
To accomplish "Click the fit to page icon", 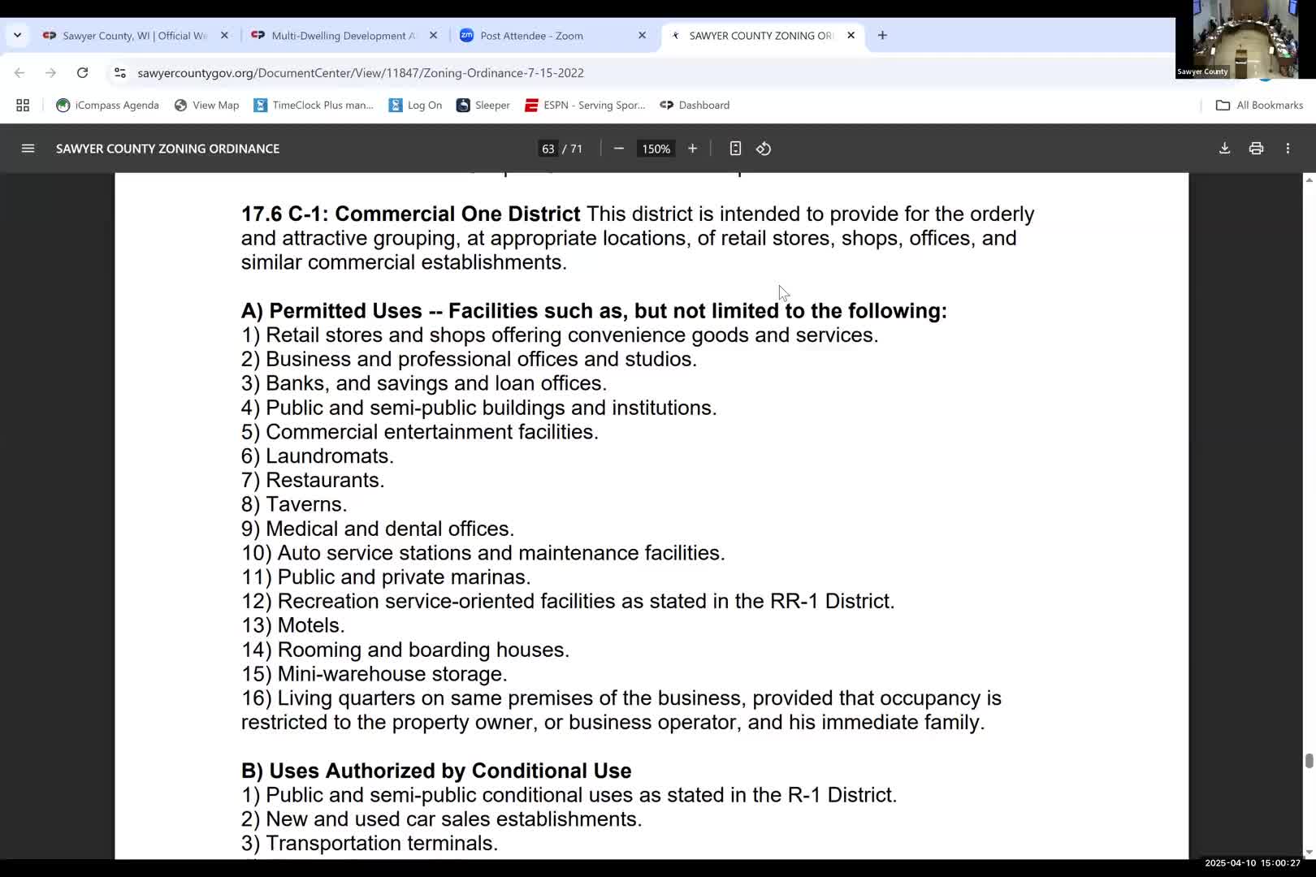I will 735,149.
